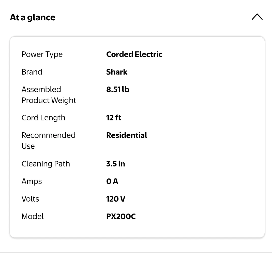This screenshot has height=254, width=272.
Task: Select the Amps label
Action: point(32,181)
